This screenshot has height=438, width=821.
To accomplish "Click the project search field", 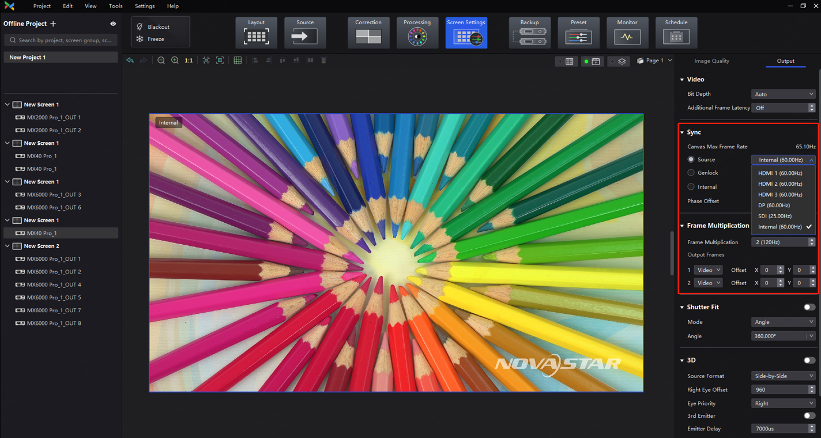I will coord(61,40).
